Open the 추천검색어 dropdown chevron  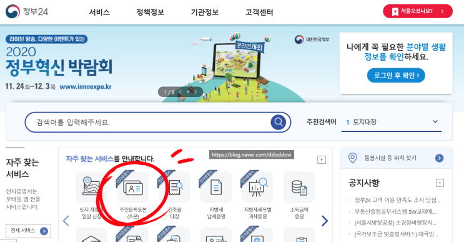[435, 121]
